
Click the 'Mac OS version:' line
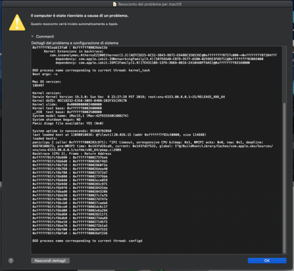(47, 81)
